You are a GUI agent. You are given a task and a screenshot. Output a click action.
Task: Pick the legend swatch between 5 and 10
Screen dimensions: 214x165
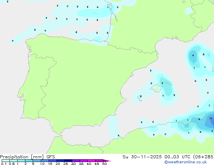tap(37, 161)
